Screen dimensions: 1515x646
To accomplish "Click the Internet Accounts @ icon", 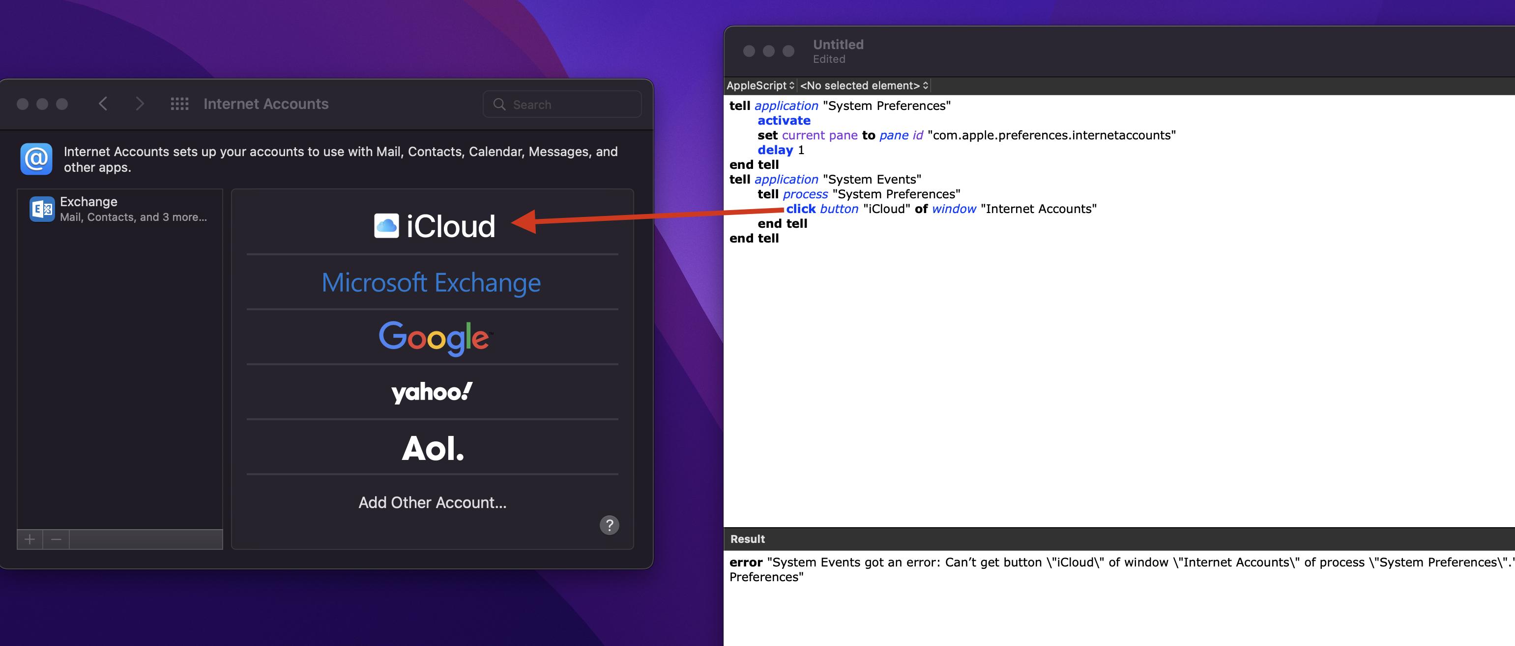I will 36,159.
